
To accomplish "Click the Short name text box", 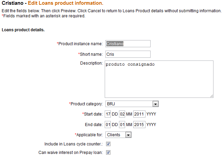I will 127,54.
